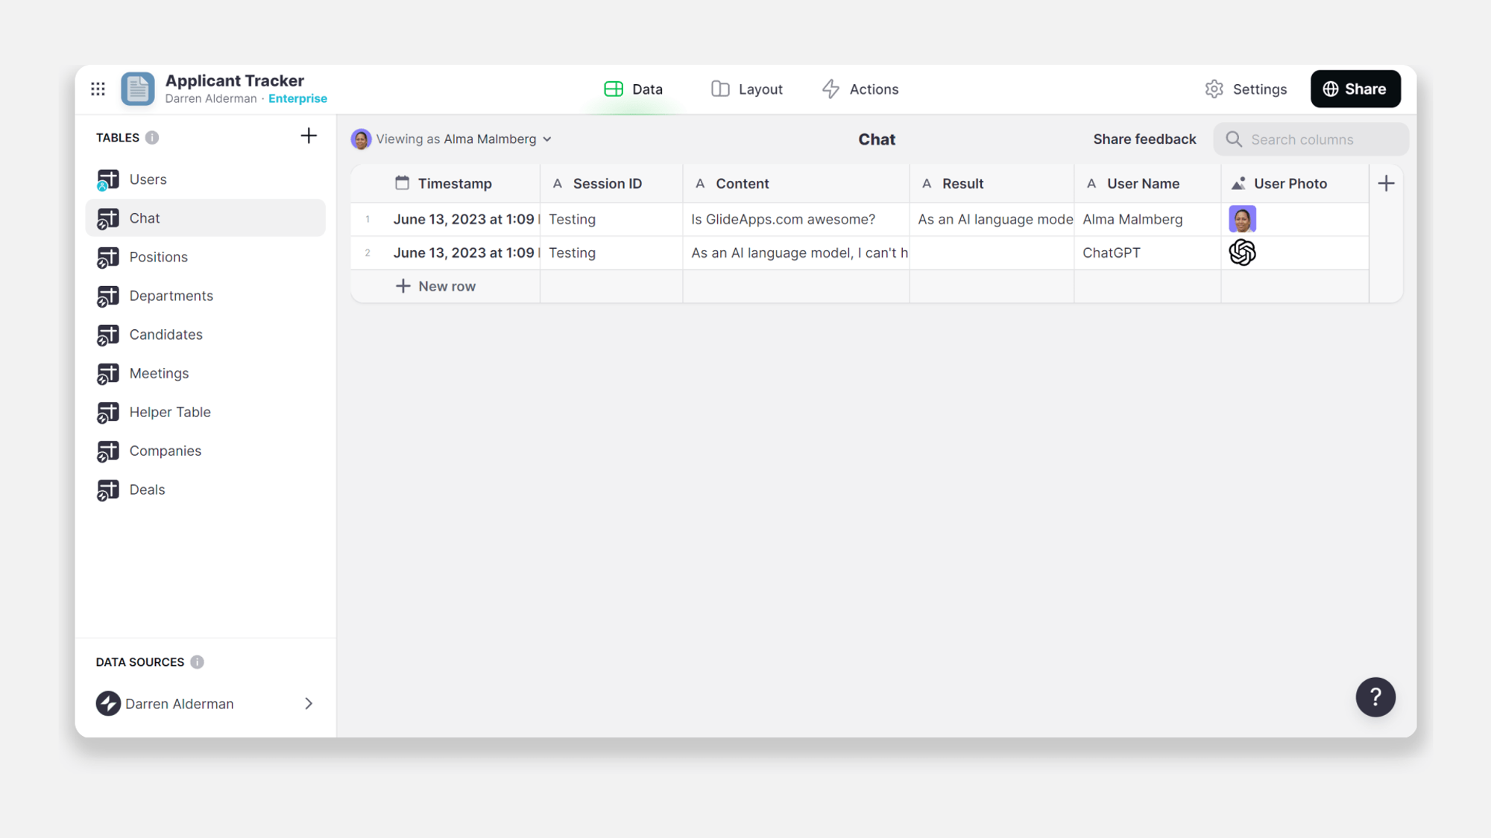Click the Share button

tap(1355, 89)
